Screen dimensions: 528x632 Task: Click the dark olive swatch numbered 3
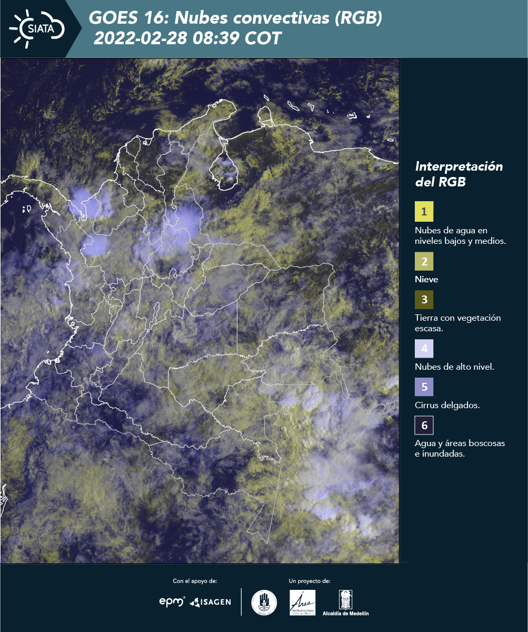(x=424, y=300)
